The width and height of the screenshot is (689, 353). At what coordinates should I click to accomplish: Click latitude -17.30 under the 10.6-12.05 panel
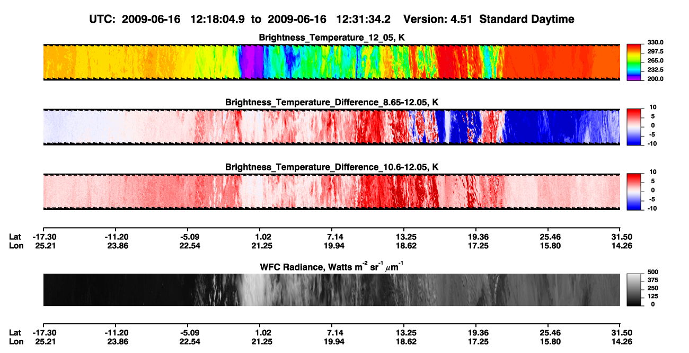pyautogui.click(x=45, y=237)
